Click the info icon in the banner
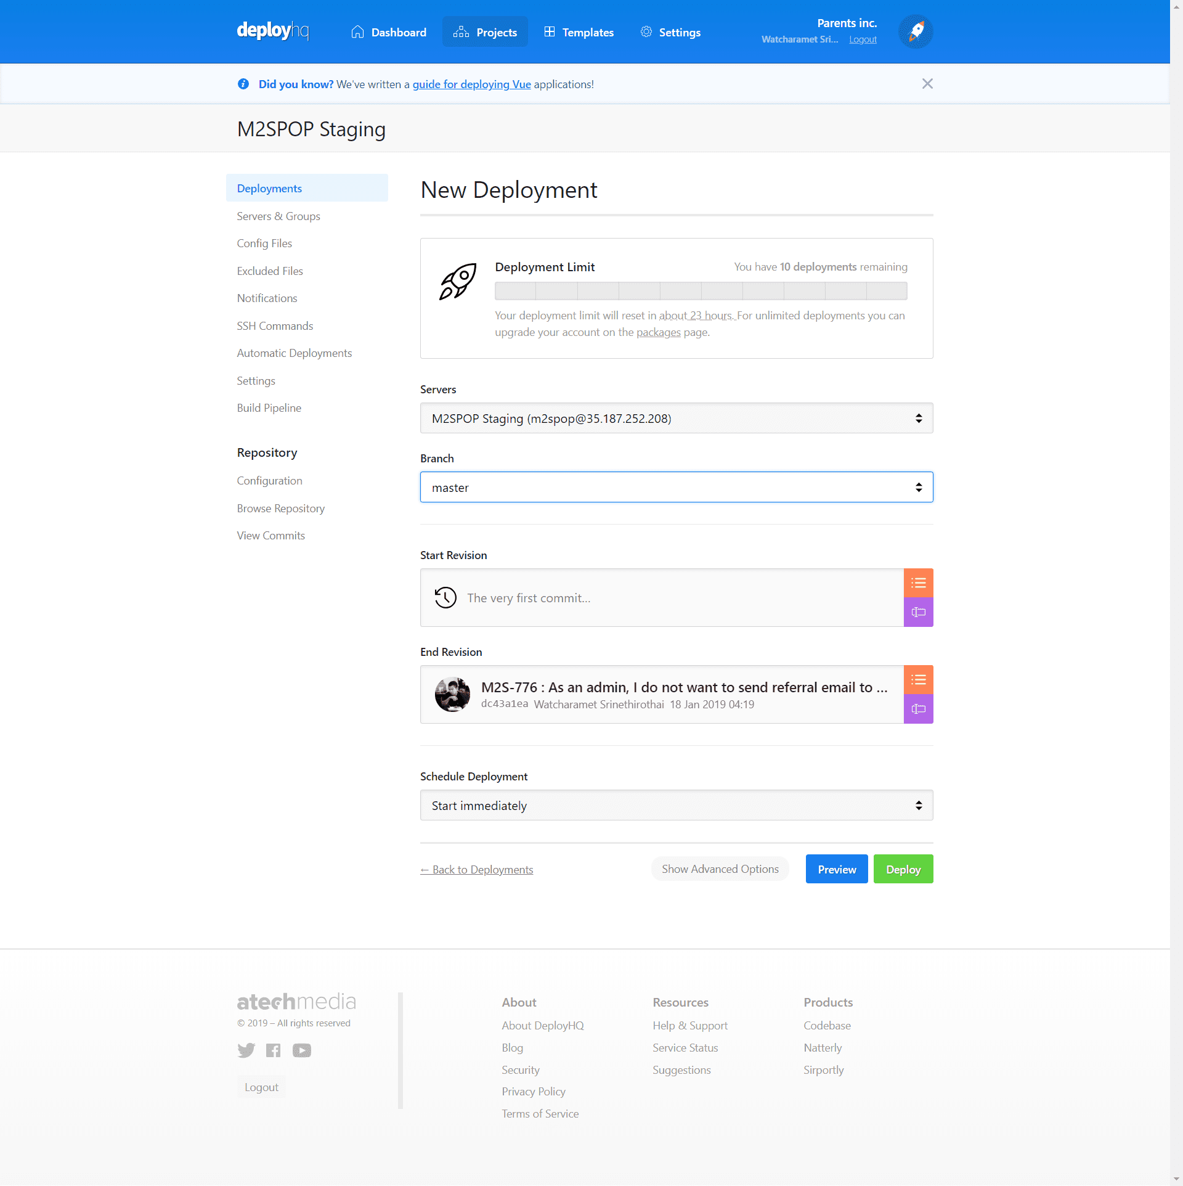 point(243,84)
